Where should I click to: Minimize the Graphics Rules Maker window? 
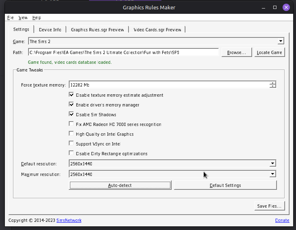tap(263, 8)
